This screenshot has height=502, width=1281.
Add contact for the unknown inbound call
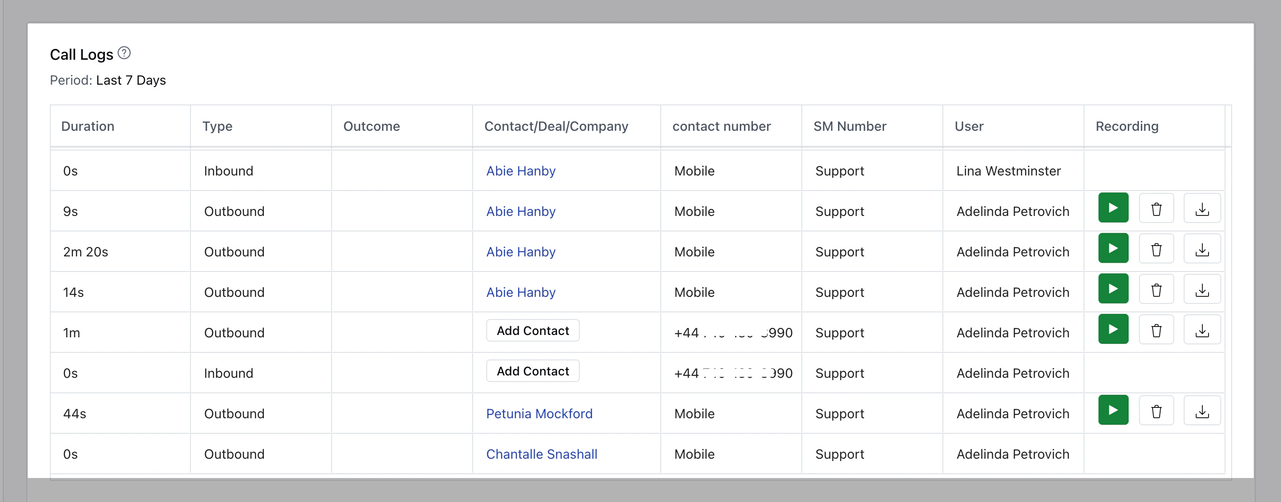pyautogui.click(x=533, y=371)
